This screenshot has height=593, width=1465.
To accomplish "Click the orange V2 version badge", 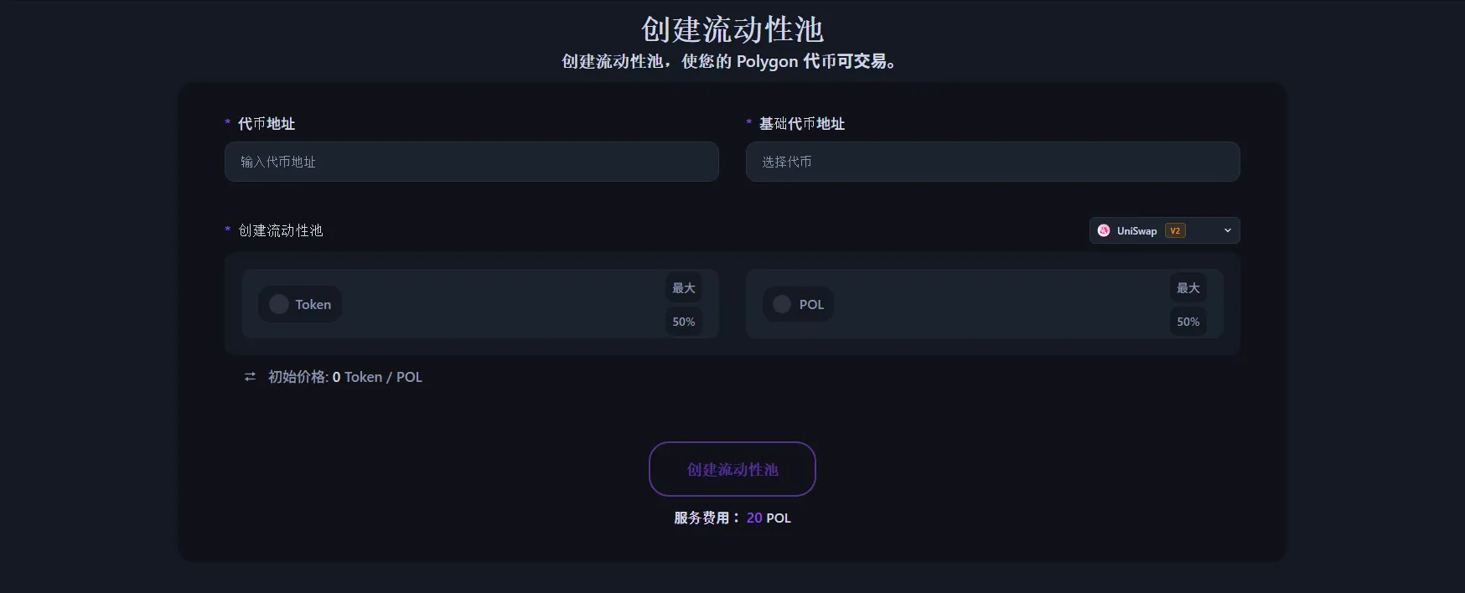I will point(1175,230).
